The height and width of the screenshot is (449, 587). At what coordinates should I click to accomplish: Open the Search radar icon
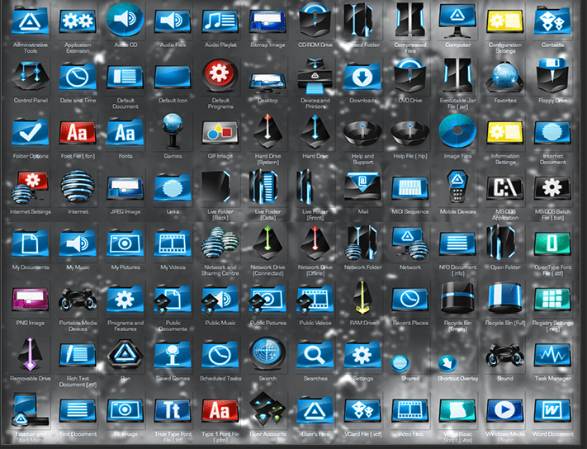tap(267, 352)
